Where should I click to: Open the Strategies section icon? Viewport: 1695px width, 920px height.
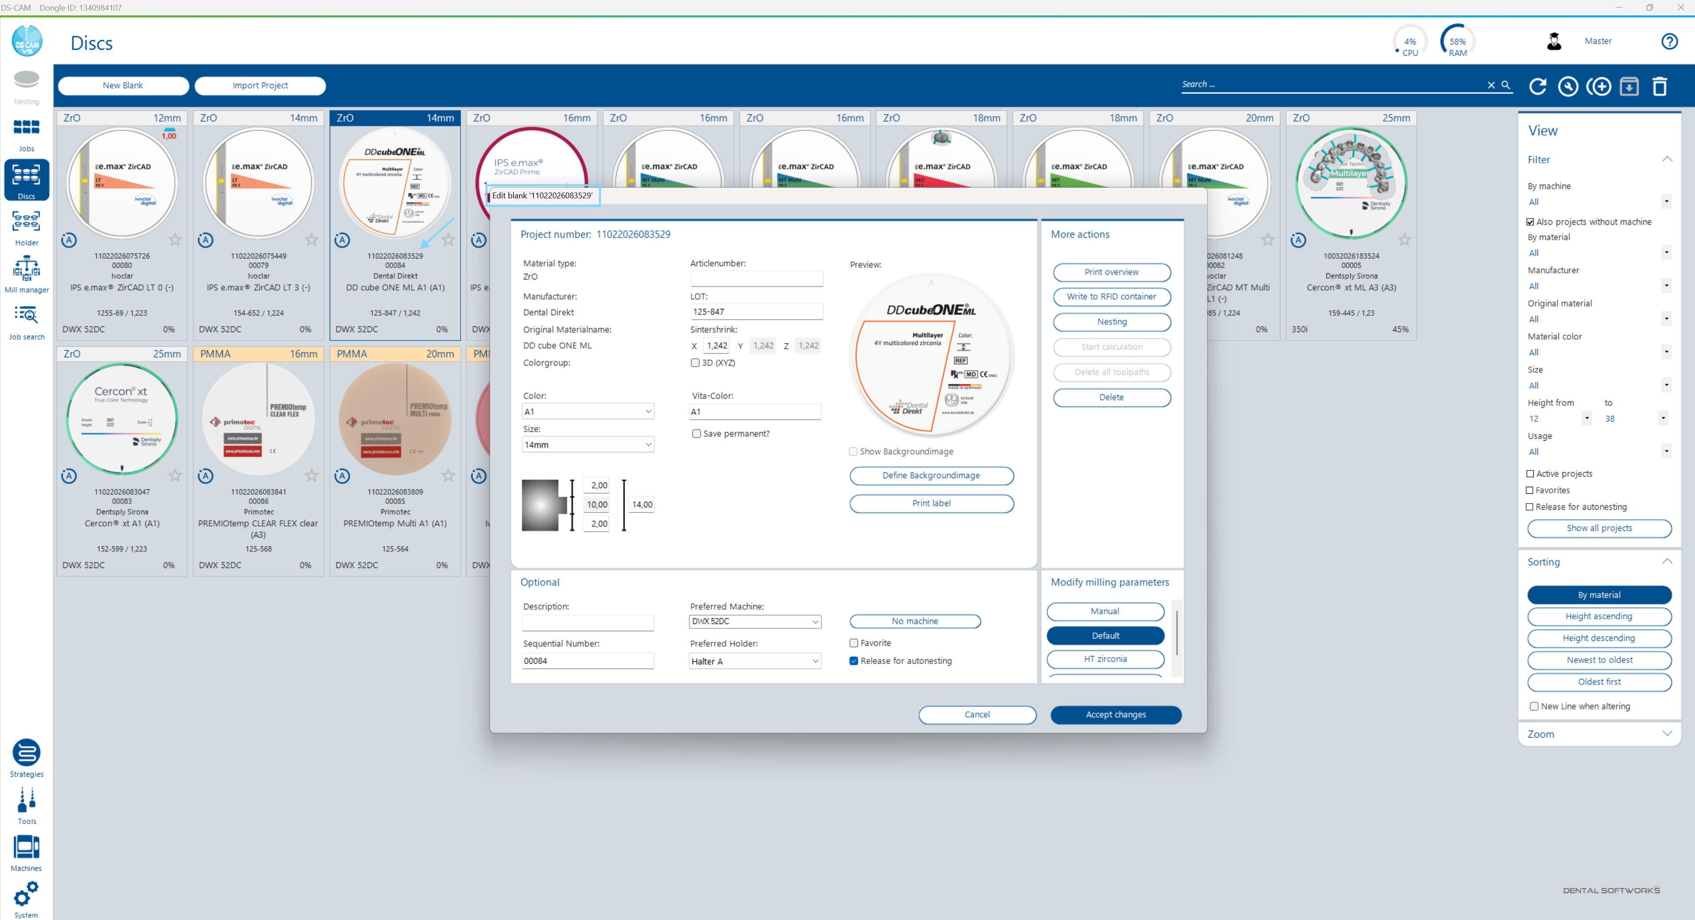[27, 757]
